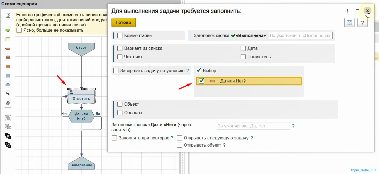
Task: Select the orange down-arrow box element tool
Action: (8, 67)
